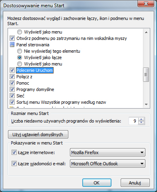Decrease recent programs count with down arrow

[x=141, y=123]
